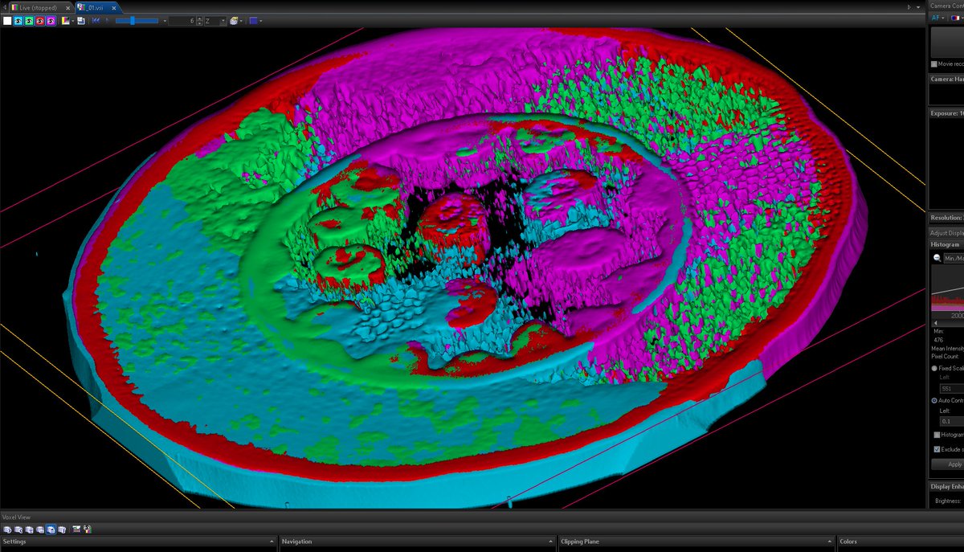Toggle the cyan channel eye visibility

coord(18,21)
